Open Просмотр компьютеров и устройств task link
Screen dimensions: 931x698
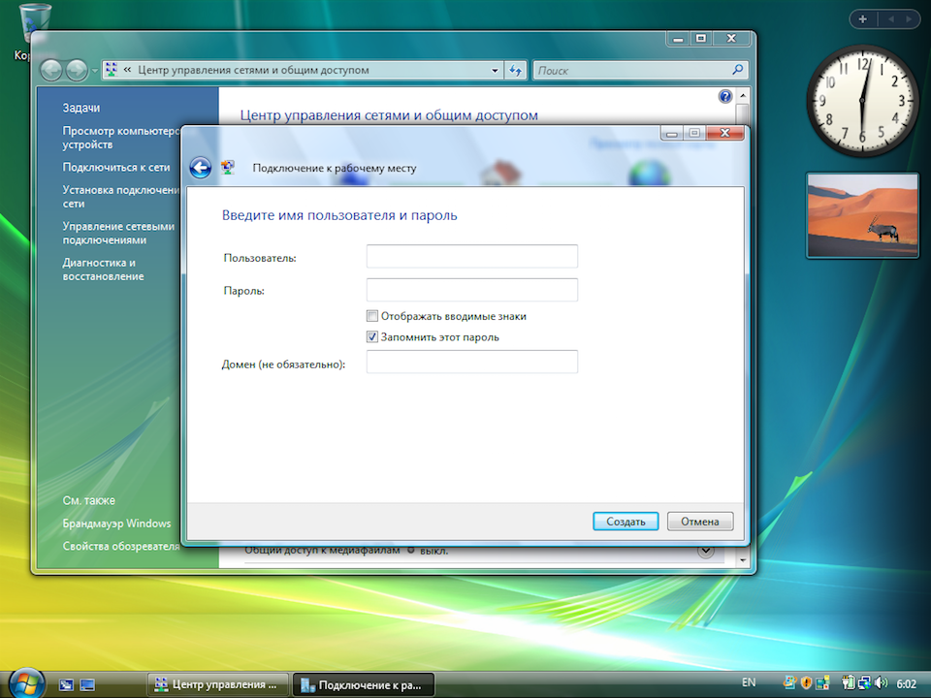tap(120, 138)
